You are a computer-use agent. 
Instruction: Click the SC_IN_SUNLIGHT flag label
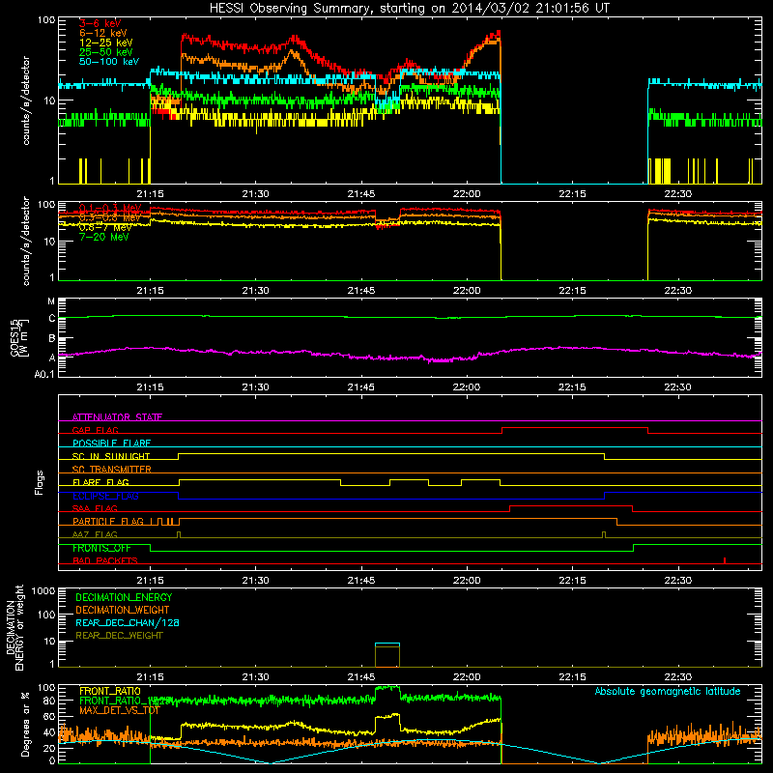click(111, 456)
